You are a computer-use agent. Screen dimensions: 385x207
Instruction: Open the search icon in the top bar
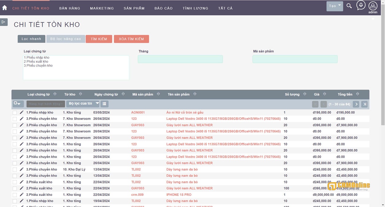[349, 6]
